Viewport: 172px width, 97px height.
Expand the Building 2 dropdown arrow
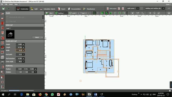click(x=66, y=13)
